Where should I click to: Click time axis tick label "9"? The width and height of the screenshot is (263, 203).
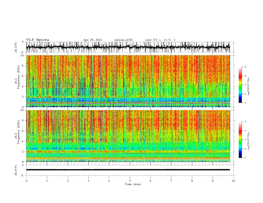point(213,181)
